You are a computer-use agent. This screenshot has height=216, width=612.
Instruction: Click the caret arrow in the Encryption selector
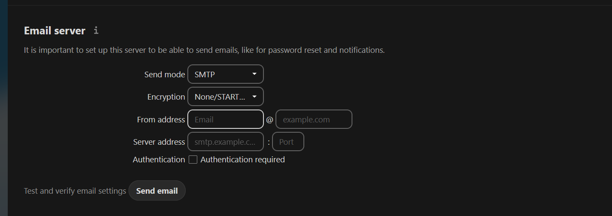point(254,97)
